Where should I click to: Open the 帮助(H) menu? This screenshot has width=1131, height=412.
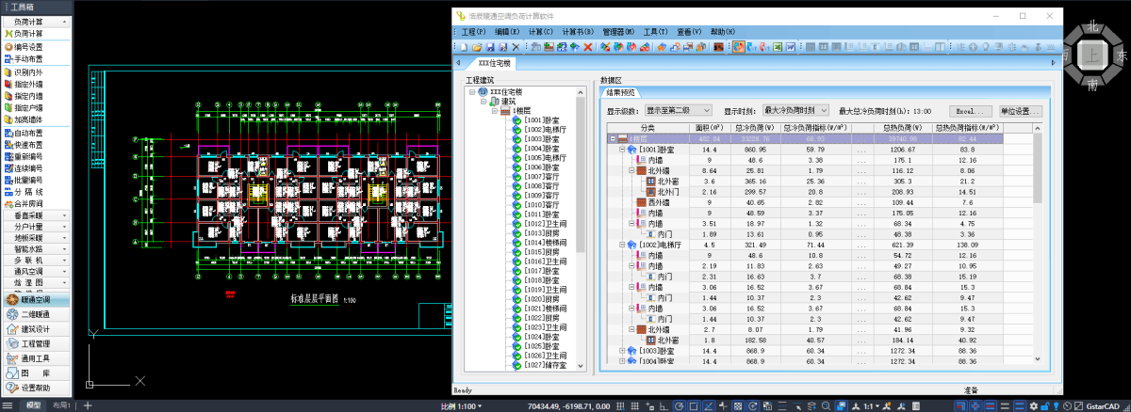(x=724, y=32)
